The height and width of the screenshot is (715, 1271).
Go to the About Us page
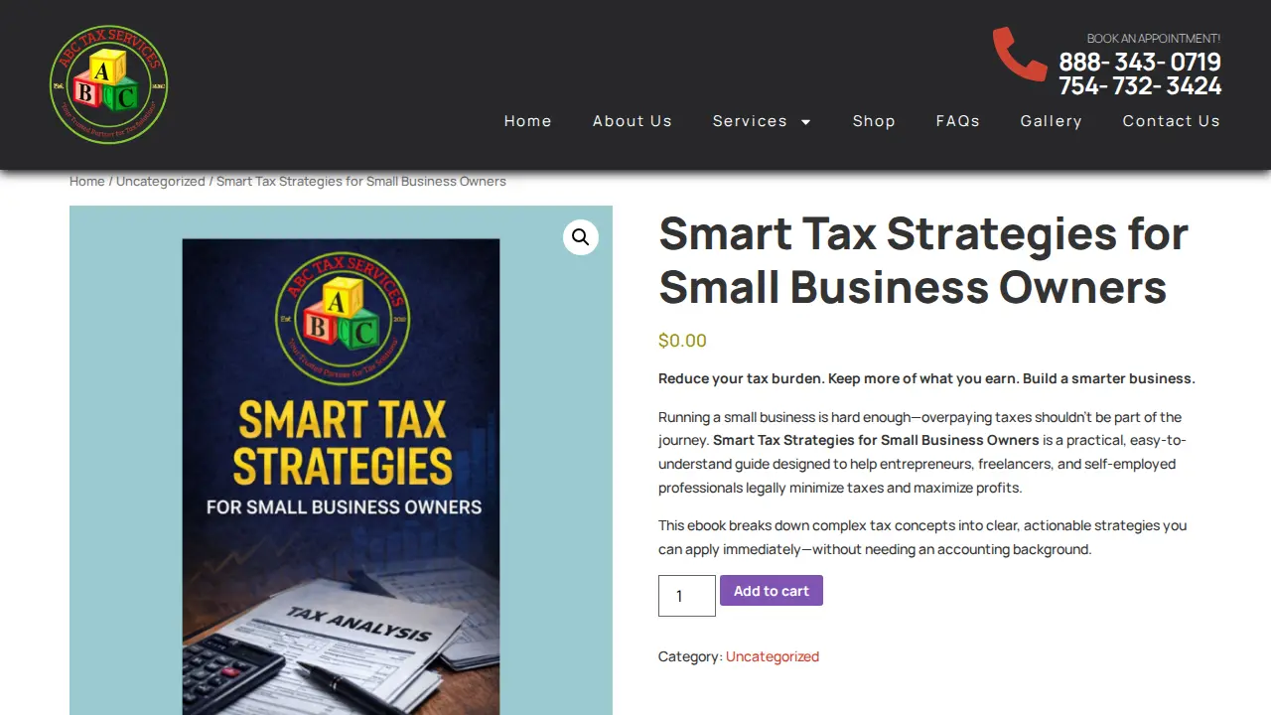[x=633, y=121]
